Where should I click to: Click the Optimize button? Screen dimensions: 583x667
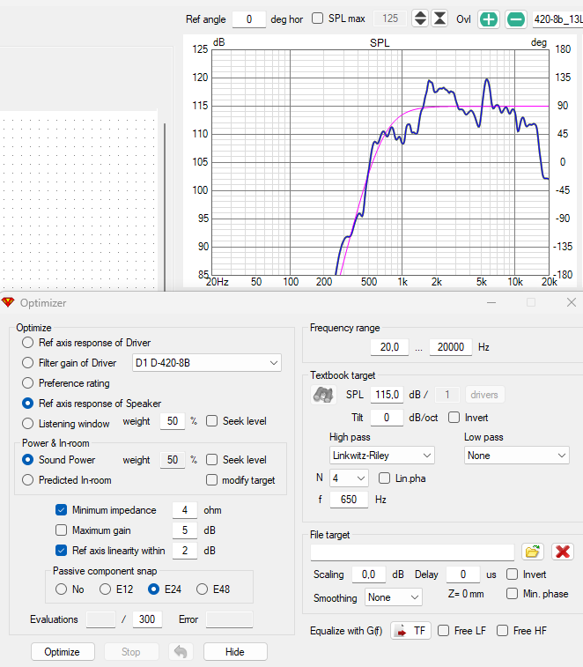click(63, 652)
